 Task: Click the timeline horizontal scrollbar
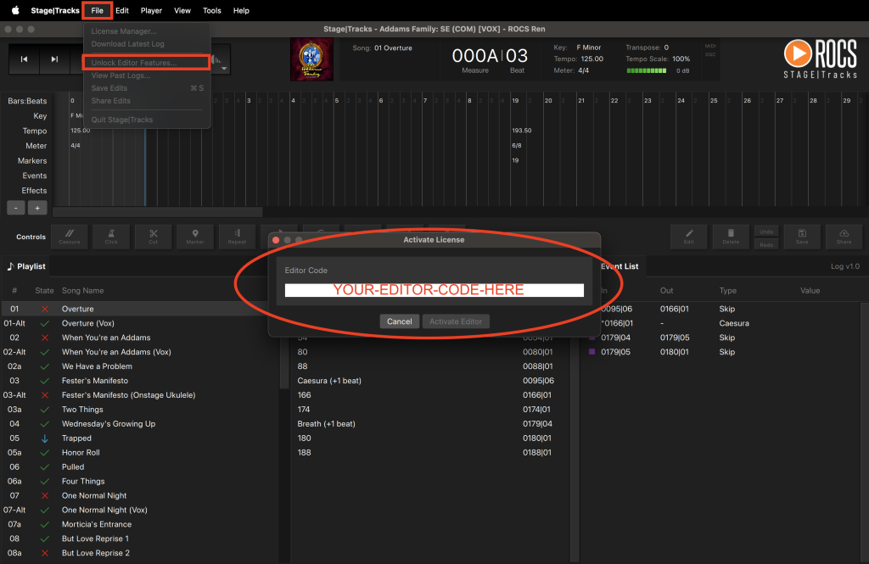[x=157, y=212]
